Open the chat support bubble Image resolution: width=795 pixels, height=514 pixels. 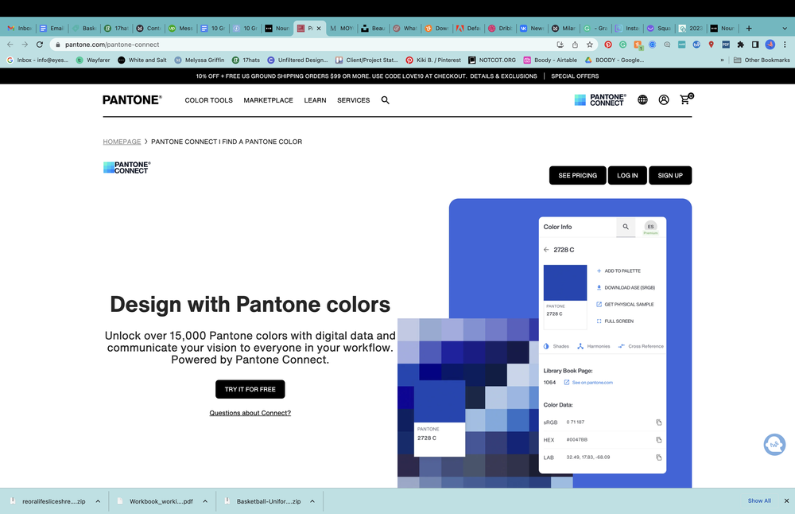pos(774,445)
